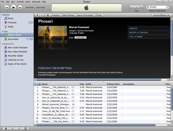The width and height of the screenshot is (173, 131).
Task: Sort by the Description column header
Action: pos(143,84)
